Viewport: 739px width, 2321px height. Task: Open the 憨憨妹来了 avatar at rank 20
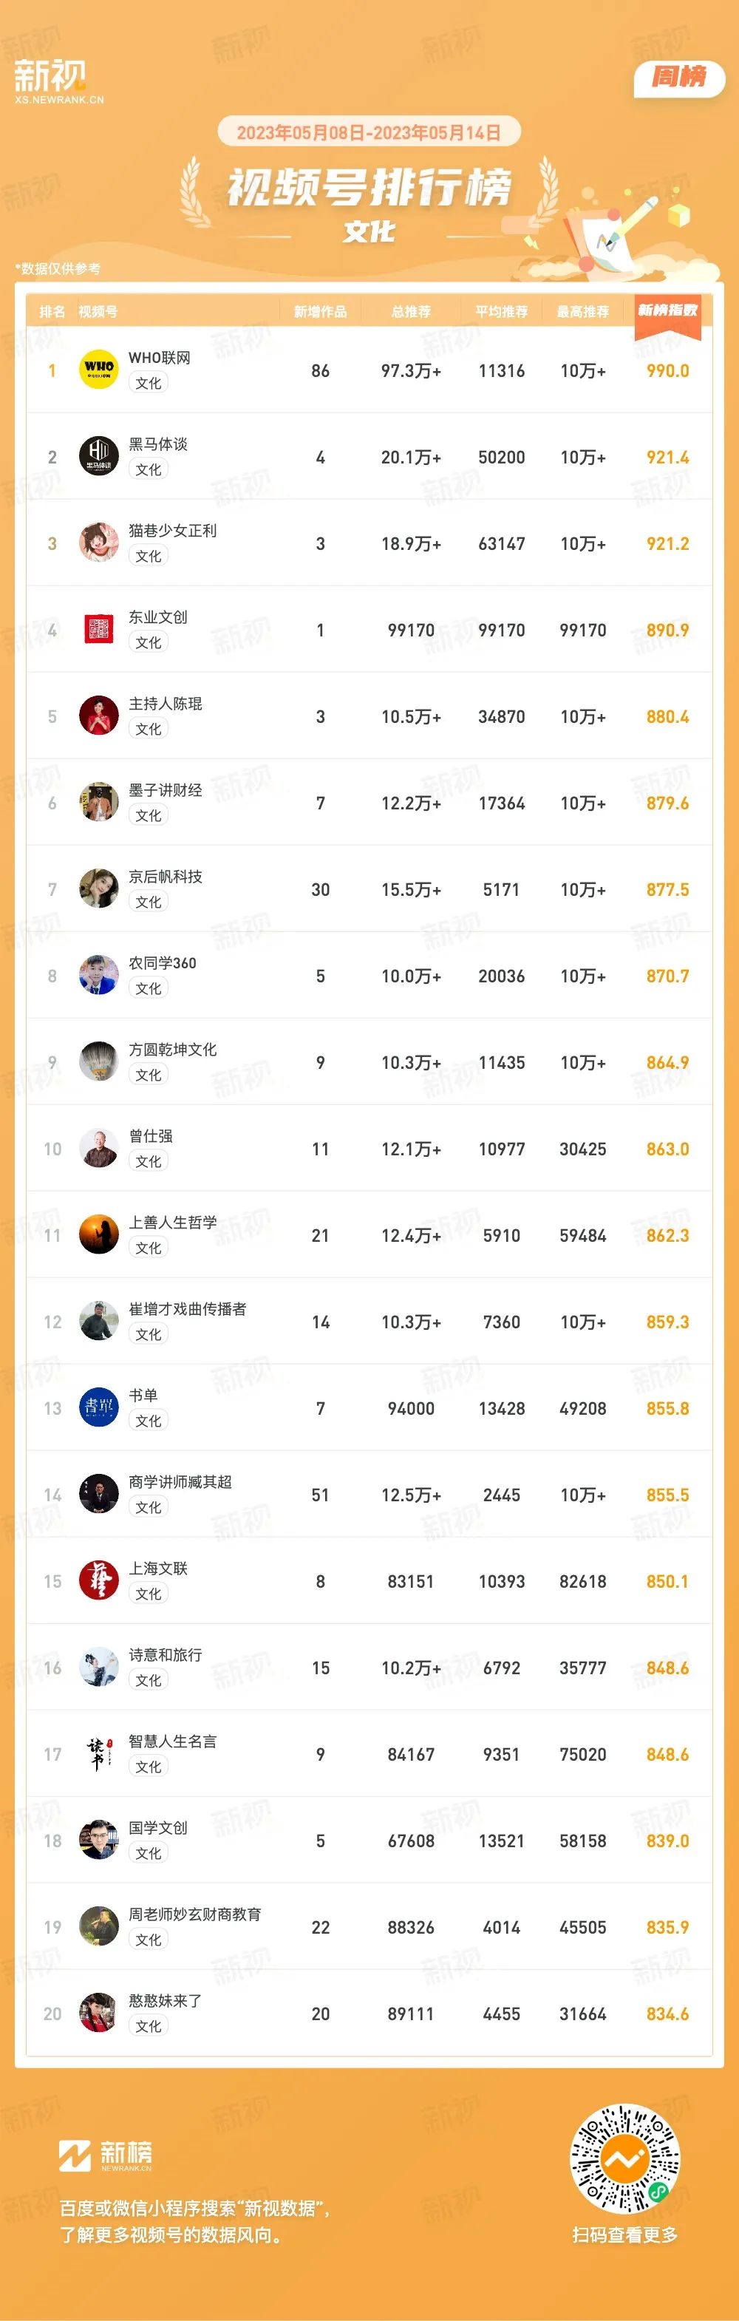(x=99, y=2013)
